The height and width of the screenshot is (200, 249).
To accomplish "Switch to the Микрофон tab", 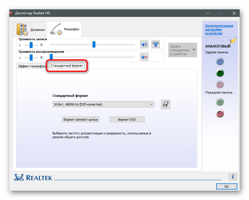I will coord(64,29).
